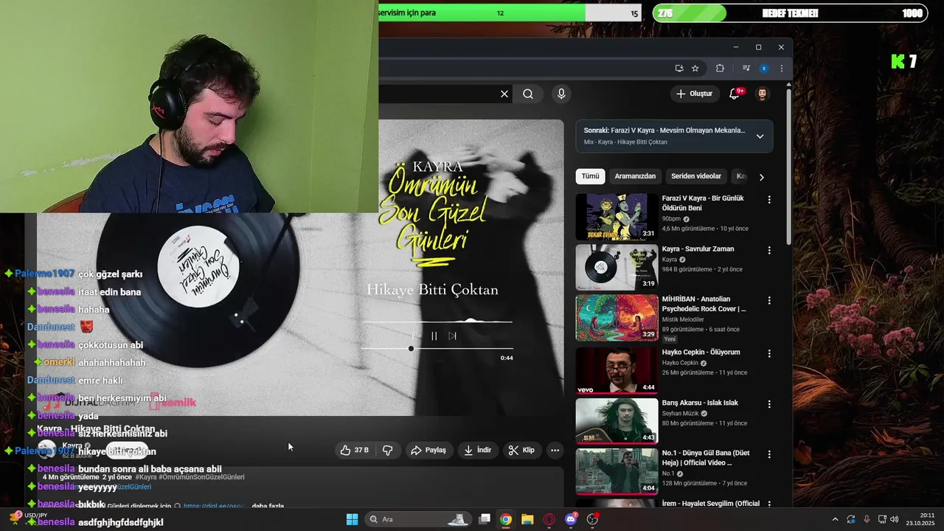Open Discord from taskbar
Viewport: 944px width, 531px height.
coord(571,519)
